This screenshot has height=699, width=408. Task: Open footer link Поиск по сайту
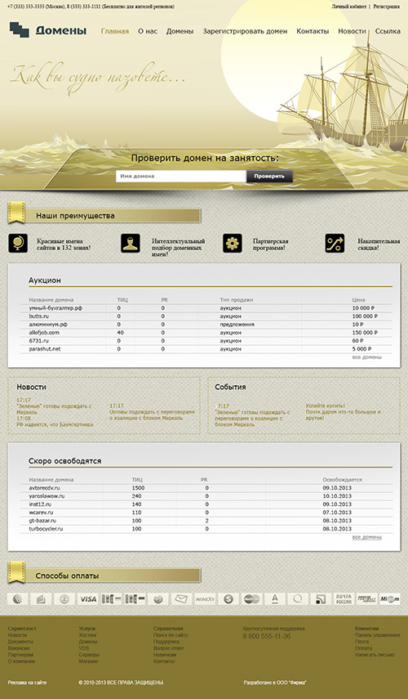pos(171,634)
